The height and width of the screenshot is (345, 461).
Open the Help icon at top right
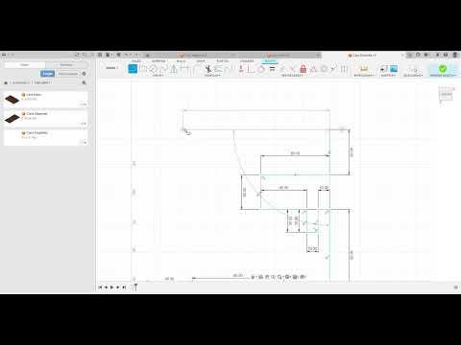click(446, 55)
